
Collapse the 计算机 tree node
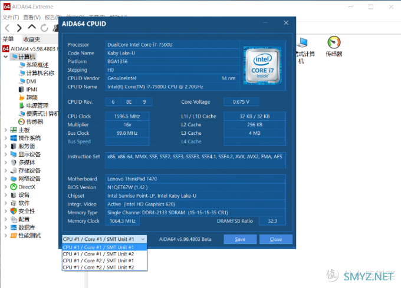[x=6, y=57]
